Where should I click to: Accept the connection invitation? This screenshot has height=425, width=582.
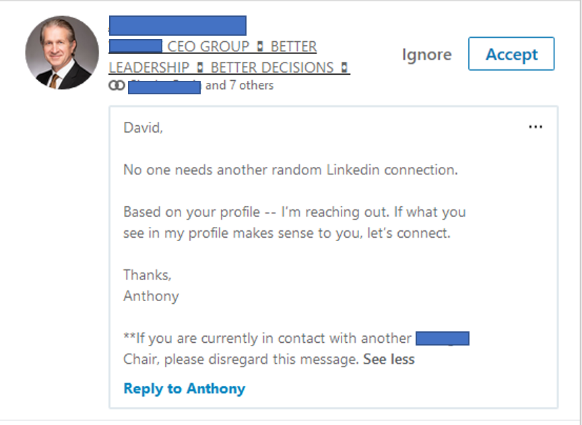(x=511, y=54)
